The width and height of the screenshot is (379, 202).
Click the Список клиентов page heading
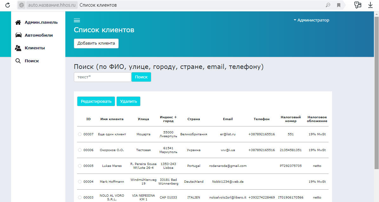(x=104, y=30)
